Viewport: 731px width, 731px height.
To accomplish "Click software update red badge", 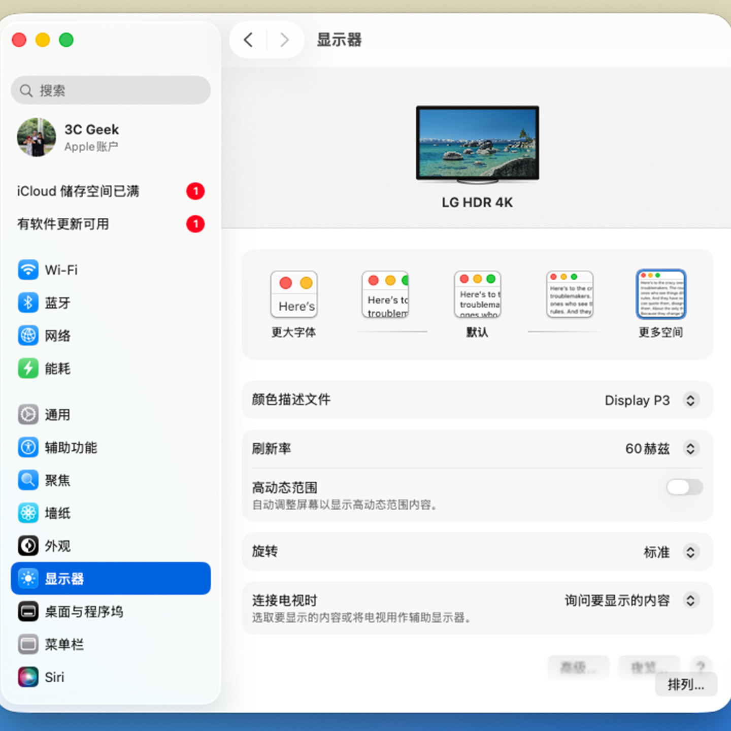I will [x=195, y=224].
